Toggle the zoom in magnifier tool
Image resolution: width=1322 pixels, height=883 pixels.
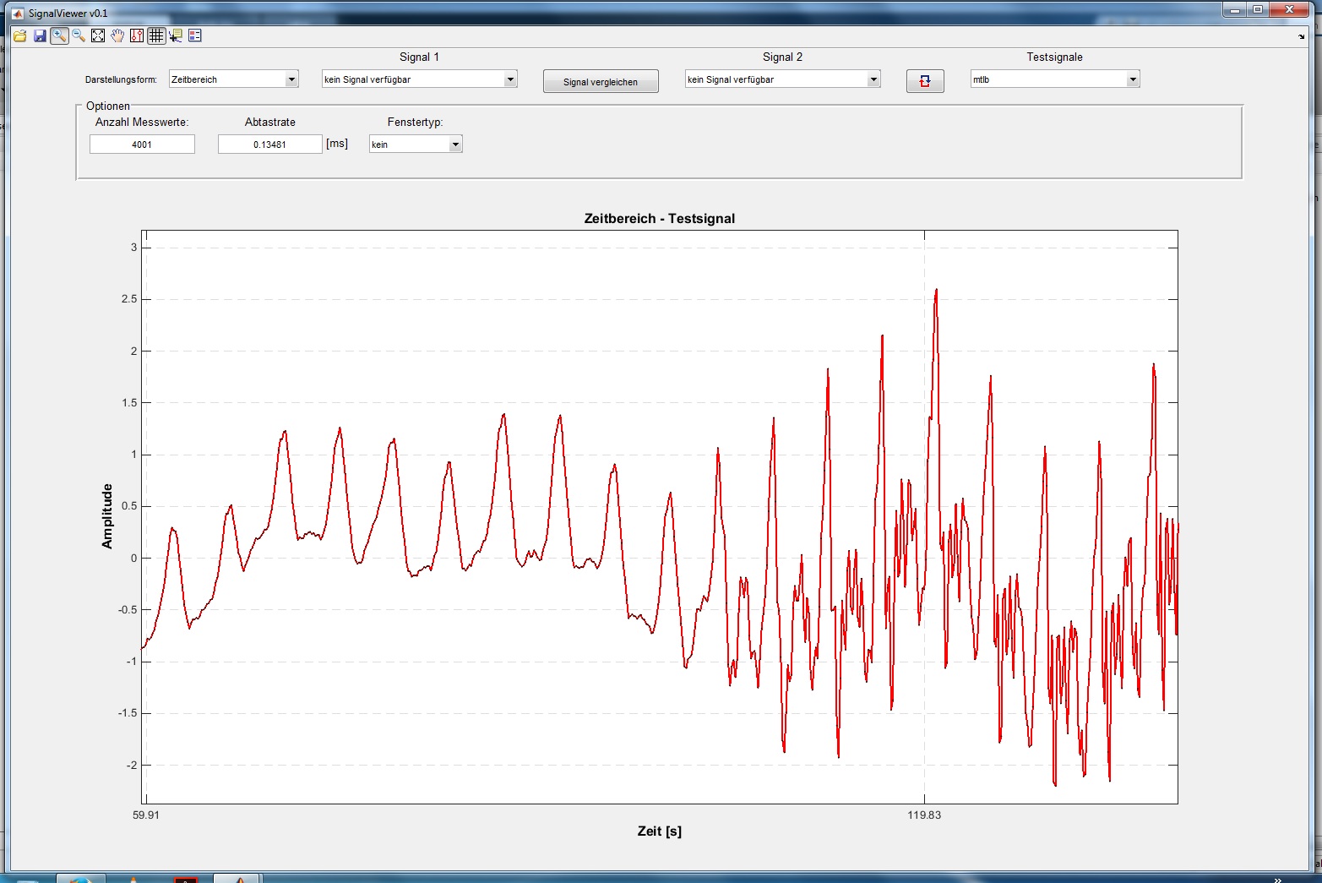tap(59, 35)
